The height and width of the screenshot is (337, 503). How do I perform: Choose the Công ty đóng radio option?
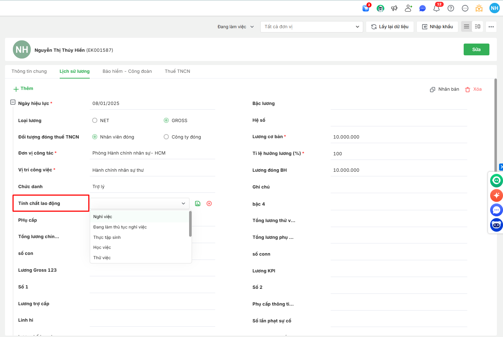[x=166, y=137]
